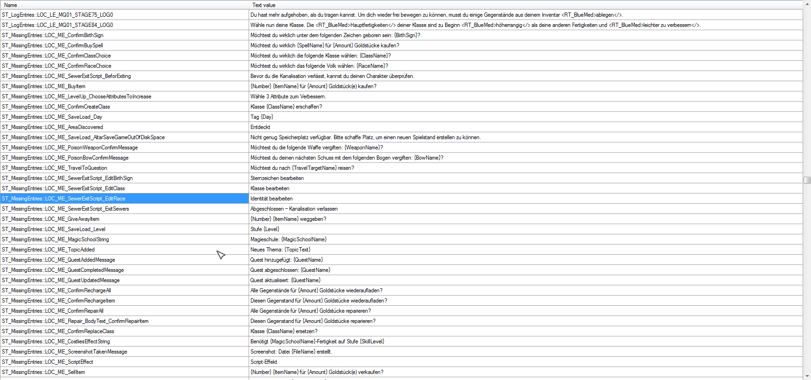Select row LOC_ME_PoisonWeaponConfirmMessage
The height and width of the screenshot is (380, 811).
[402, 148]
